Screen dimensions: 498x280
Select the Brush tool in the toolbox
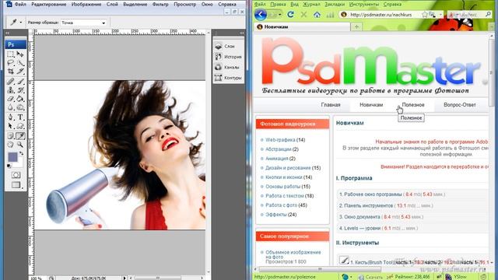20,81
